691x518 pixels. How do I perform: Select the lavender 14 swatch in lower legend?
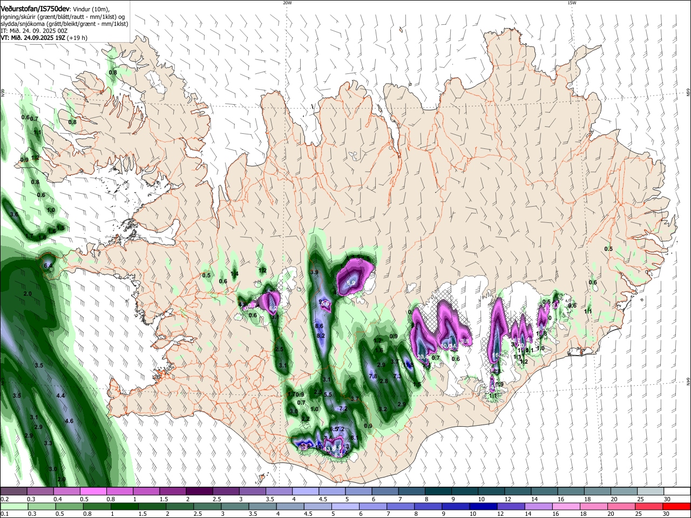click(538, 506)
